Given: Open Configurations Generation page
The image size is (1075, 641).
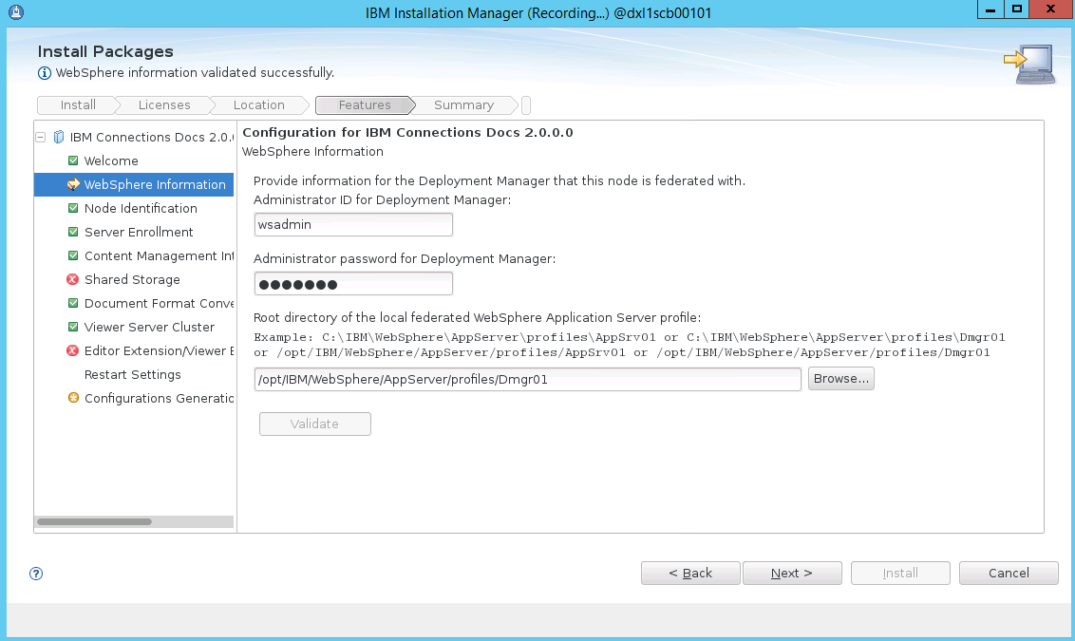Looking at the screenshot, I should tap(159, 398).
